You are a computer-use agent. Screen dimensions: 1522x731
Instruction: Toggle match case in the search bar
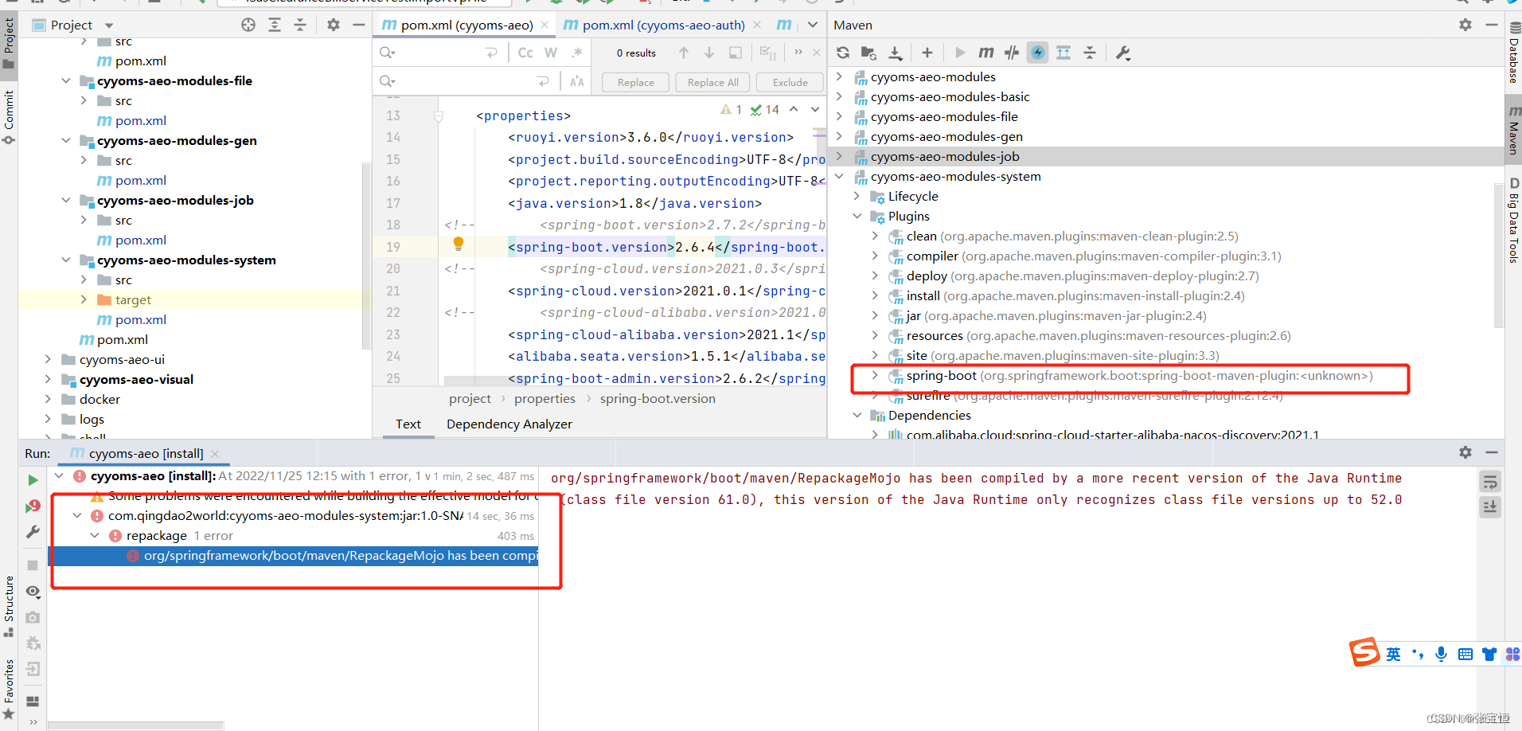click(525, 53)
